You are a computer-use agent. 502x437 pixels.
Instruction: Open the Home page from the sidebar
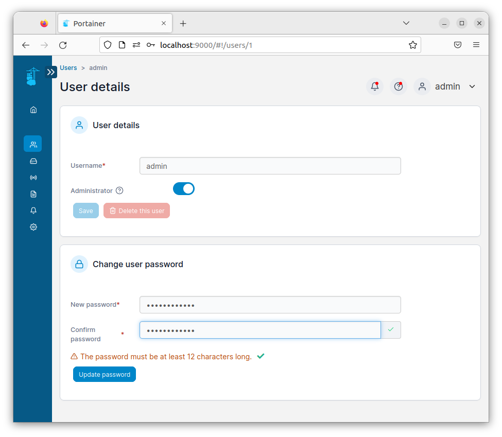pos(33,110)
